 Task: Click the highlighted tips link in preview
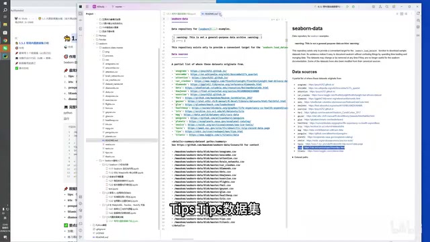324,148
